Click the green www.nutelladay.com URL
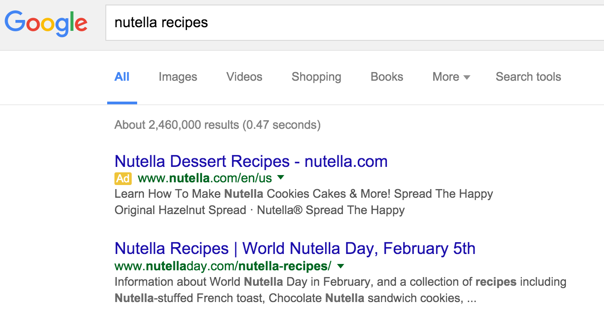Viewport: 604px width, 322px height. pos(223,265)
